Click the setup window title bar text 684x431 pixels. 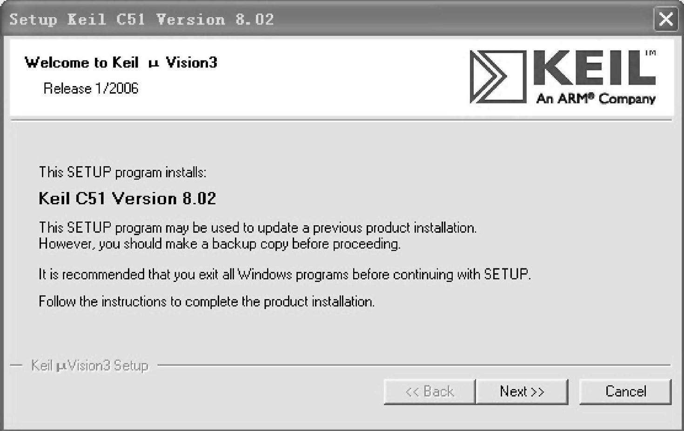(141, 20)
